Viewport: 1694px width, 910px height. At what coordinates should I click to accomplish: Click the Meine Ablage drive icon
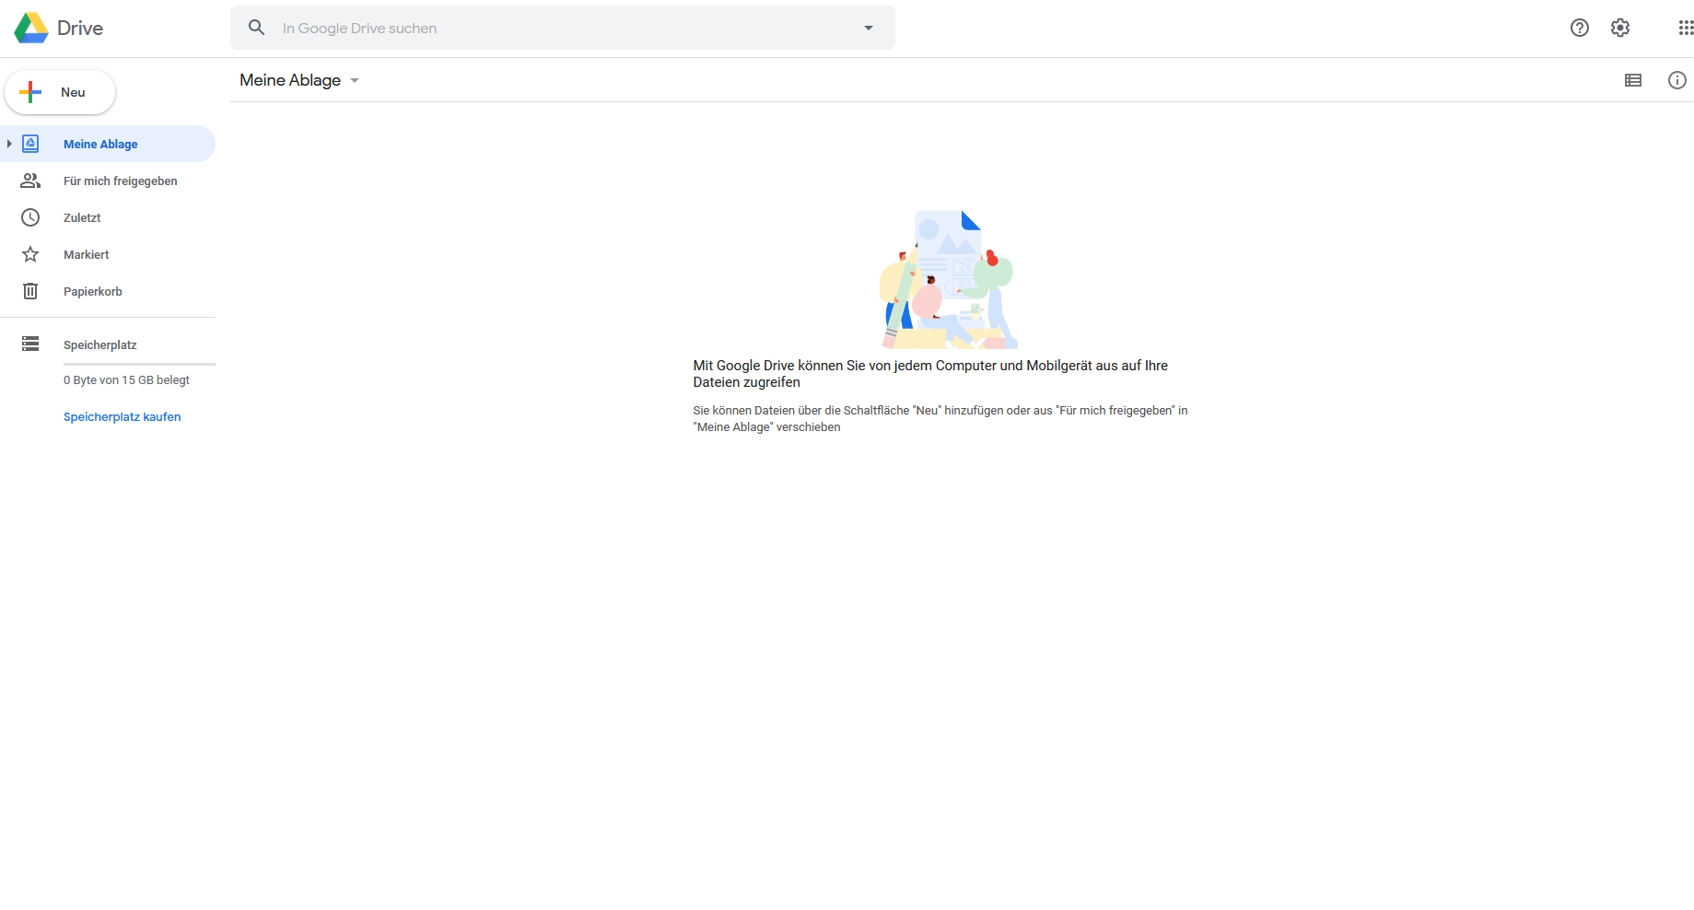pyautogui.click(x=30, y=144)
